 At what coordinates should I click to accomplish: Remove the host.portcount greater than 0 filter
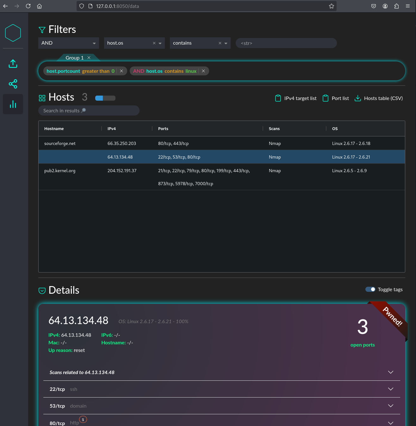[x=121, y=71]
